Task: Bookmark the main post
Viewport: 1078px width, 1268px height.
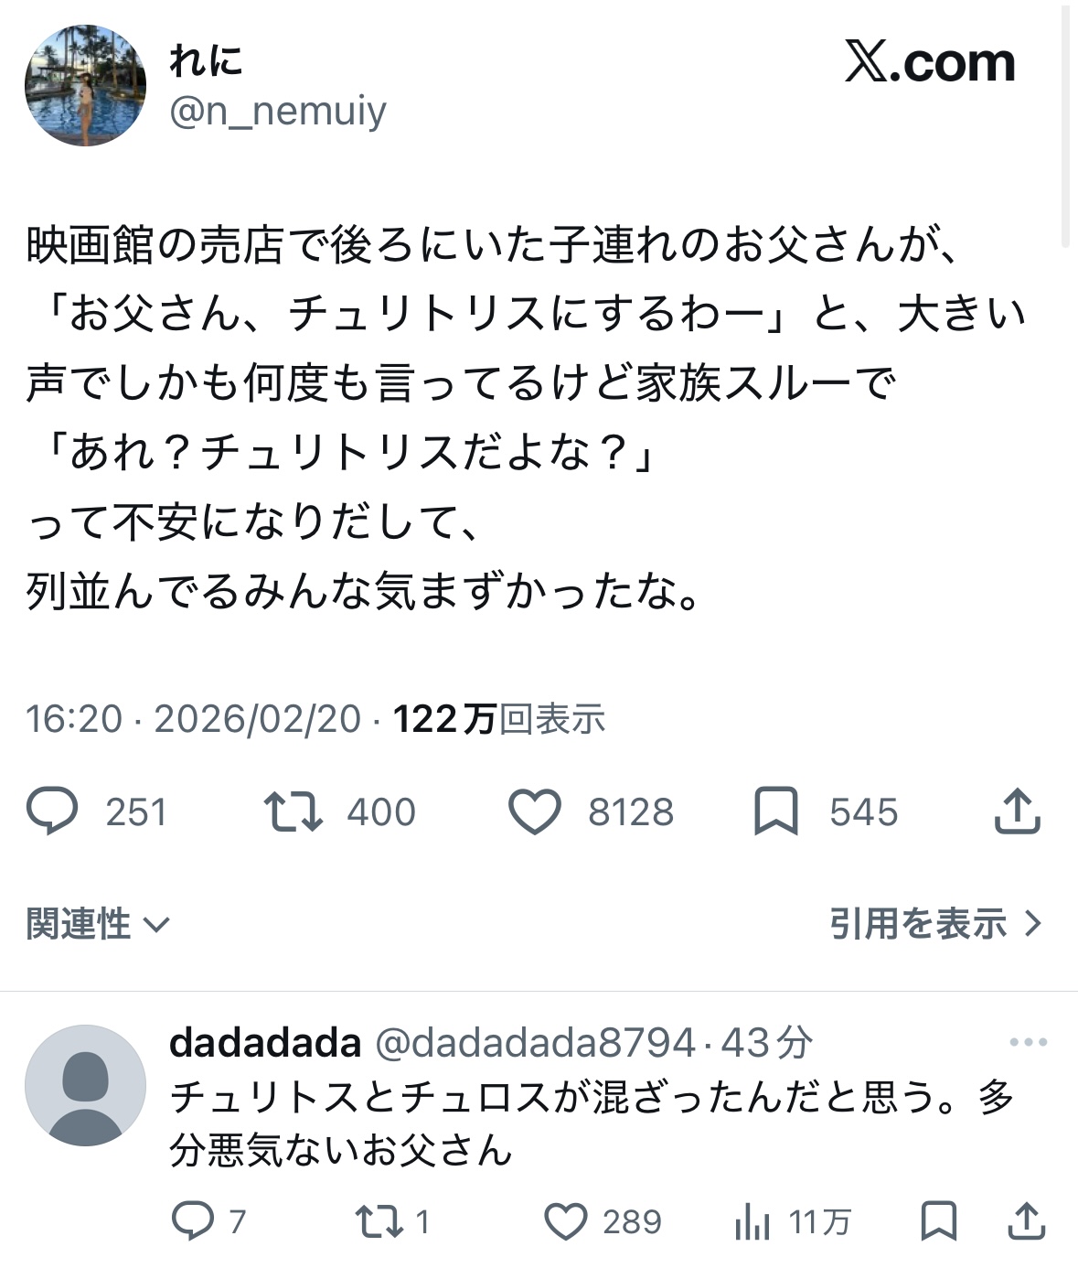Action: 775,811
